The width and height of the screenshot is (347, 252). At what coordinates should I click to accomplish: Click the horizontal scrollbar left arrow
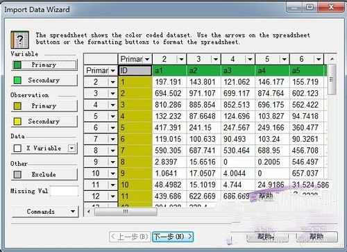tap(89, 212)
